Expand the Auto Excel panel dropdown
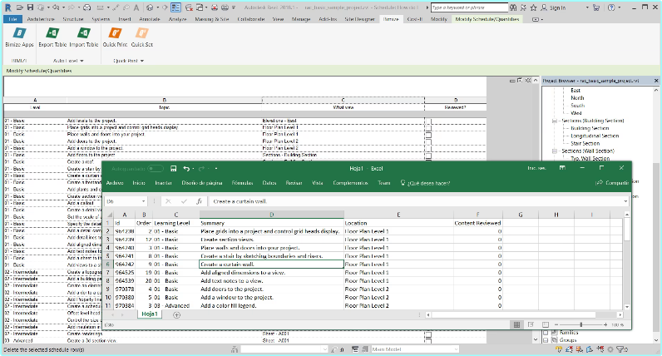 click(82, 61)
